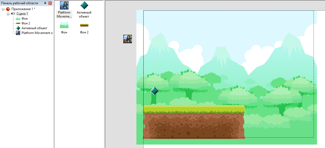Select the Фон item in the tree

coord(25,19)
